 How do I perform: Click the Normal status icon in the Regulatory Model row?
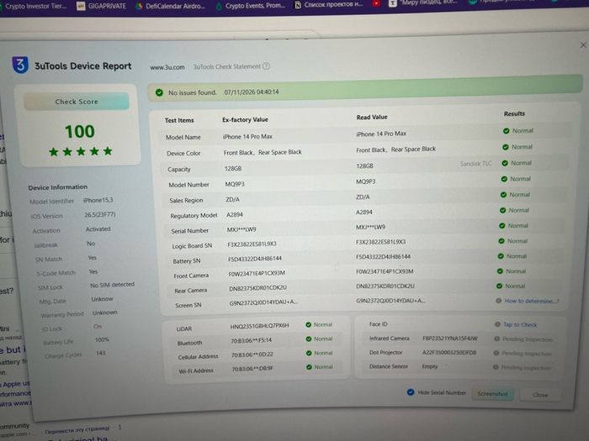pyautogui.click(x=502, y=210)
